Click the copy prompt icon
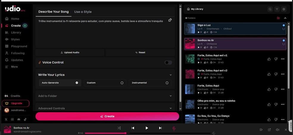Viewport: 293px width, 135px height. (170, 20)
